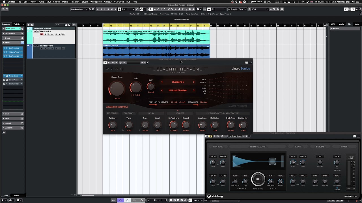Open macOS Spotlight search icon
The image size is (362, 203).
coord(294,2)
